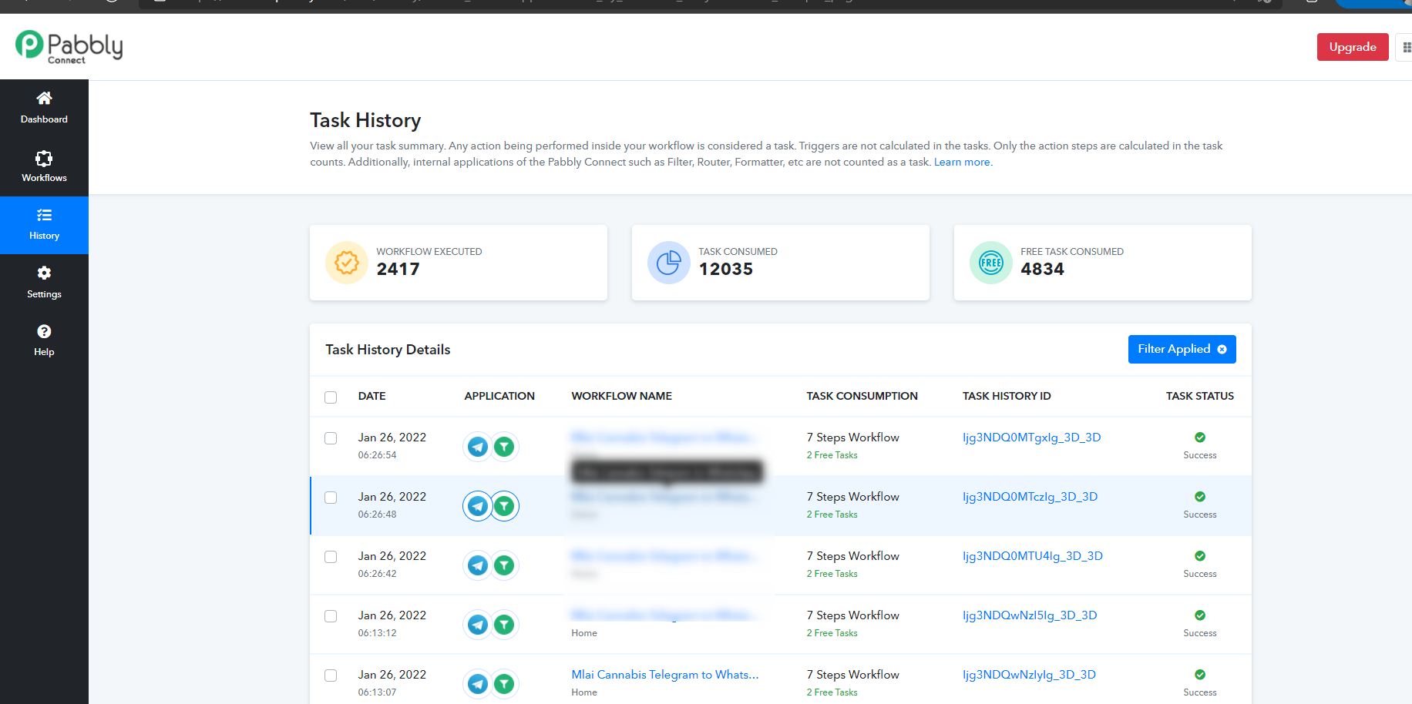Click the green filter icon in the 06:13:07 row
The width and height of the screenshot is (1412, 704).
pyautogui.click(x=504, y=684)
